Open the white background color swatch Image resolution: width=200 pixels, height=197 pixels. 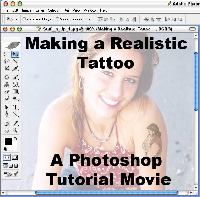[15, 147]
